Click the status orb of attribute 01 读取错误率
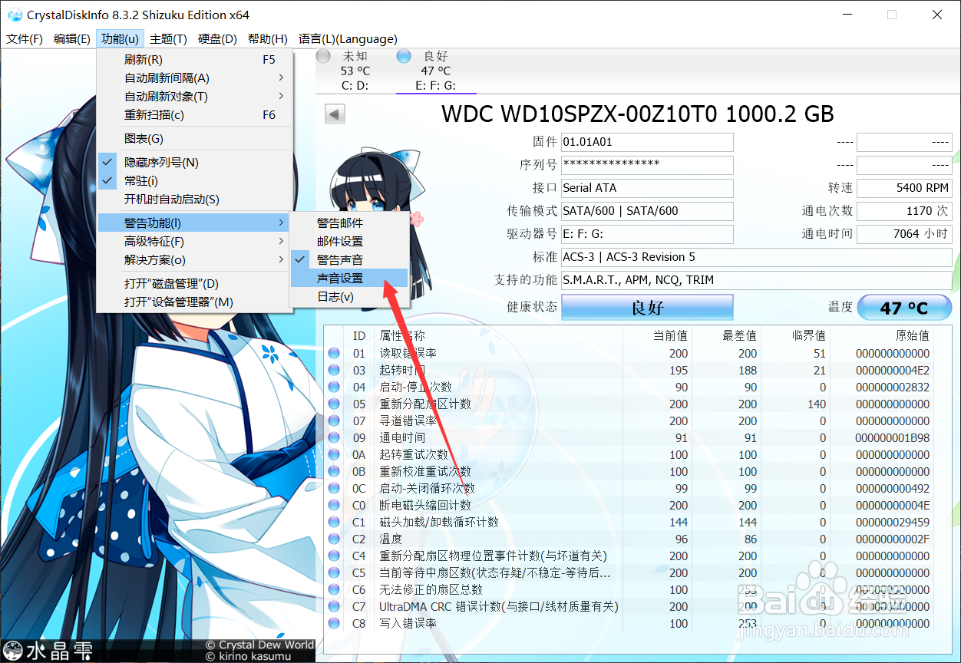Image resolution: width=961 pixels, height=663 pixels. click(334, 354)
